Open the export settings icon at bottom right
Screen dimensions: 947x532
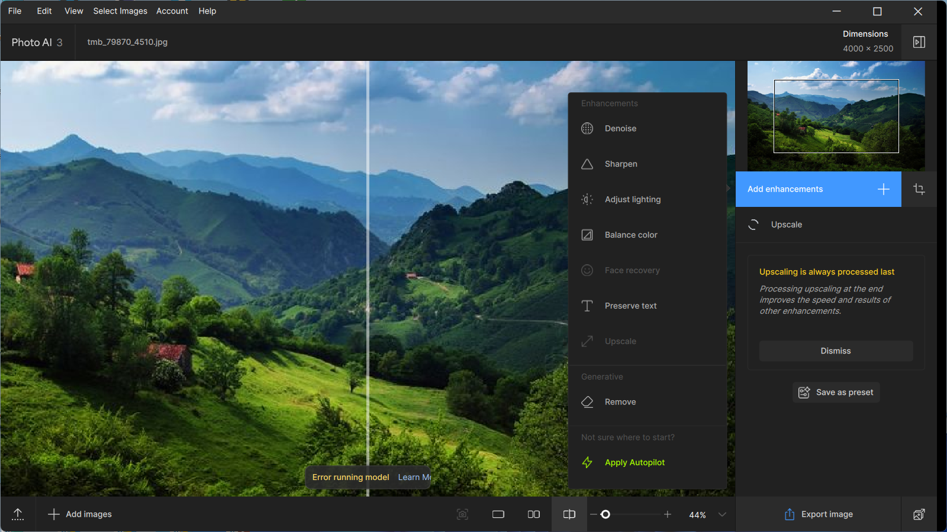click(x=919, y=514)
